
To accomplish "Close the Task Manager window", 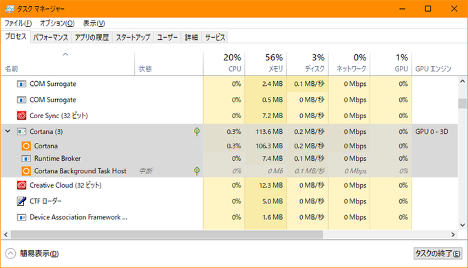I will click(454, 9).
